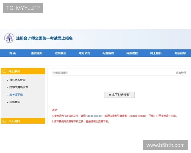This screenshot has height=153, width=191.
Task: Select 准考证下载 in sidebar
Action: 16,95
